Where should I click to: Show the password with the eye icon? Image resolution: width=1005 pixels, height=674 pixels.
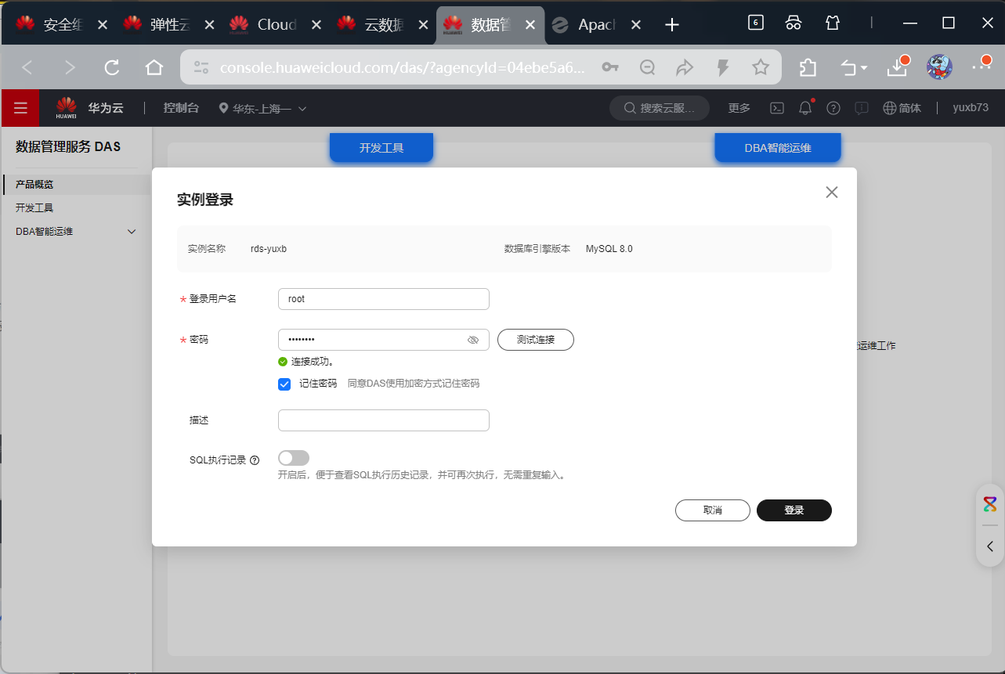point(473,340)
